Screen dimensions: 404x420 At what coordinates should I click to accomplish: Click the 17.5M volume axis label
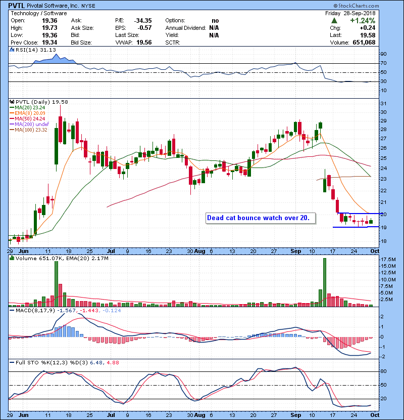388,260
